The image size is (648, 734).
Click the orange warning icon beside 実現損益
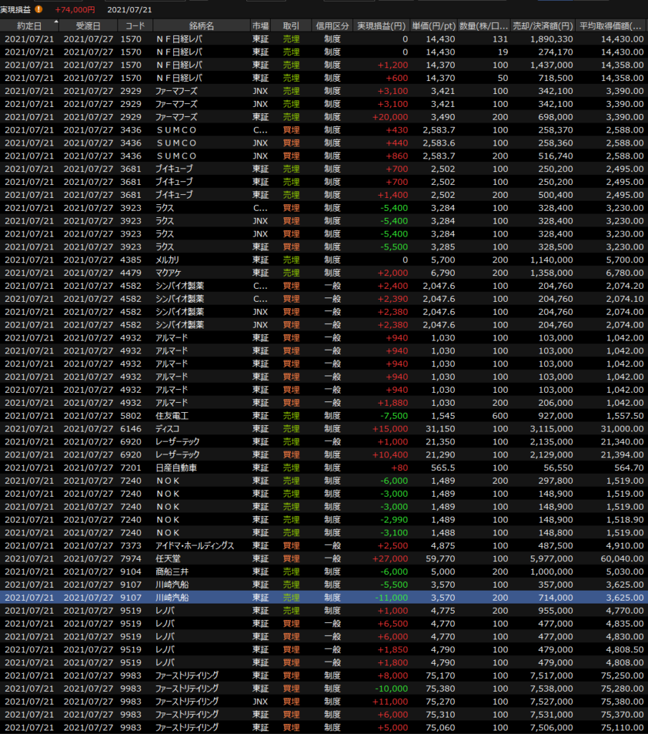click(38, 9)
